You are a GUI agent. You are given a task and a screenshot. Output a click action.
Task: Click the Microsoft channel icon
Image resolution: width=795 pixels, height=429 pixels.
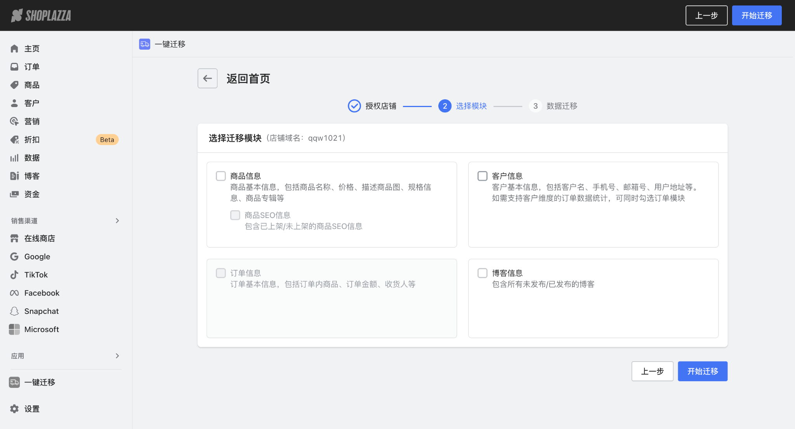coord(14,329)
